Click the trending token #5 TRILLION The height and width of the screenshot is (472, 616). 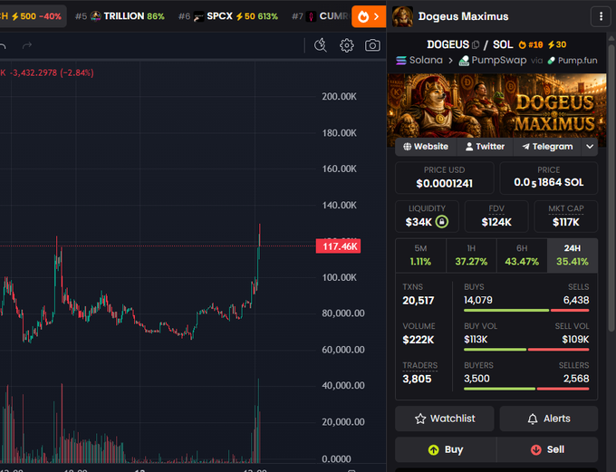click(x=120, y=16)
